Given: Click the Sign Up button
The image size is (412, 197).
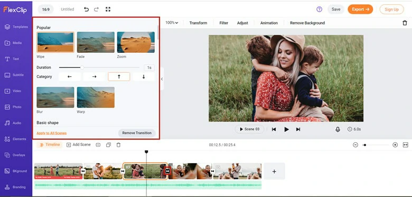Looking at the screenshot, I should (391, 9).
